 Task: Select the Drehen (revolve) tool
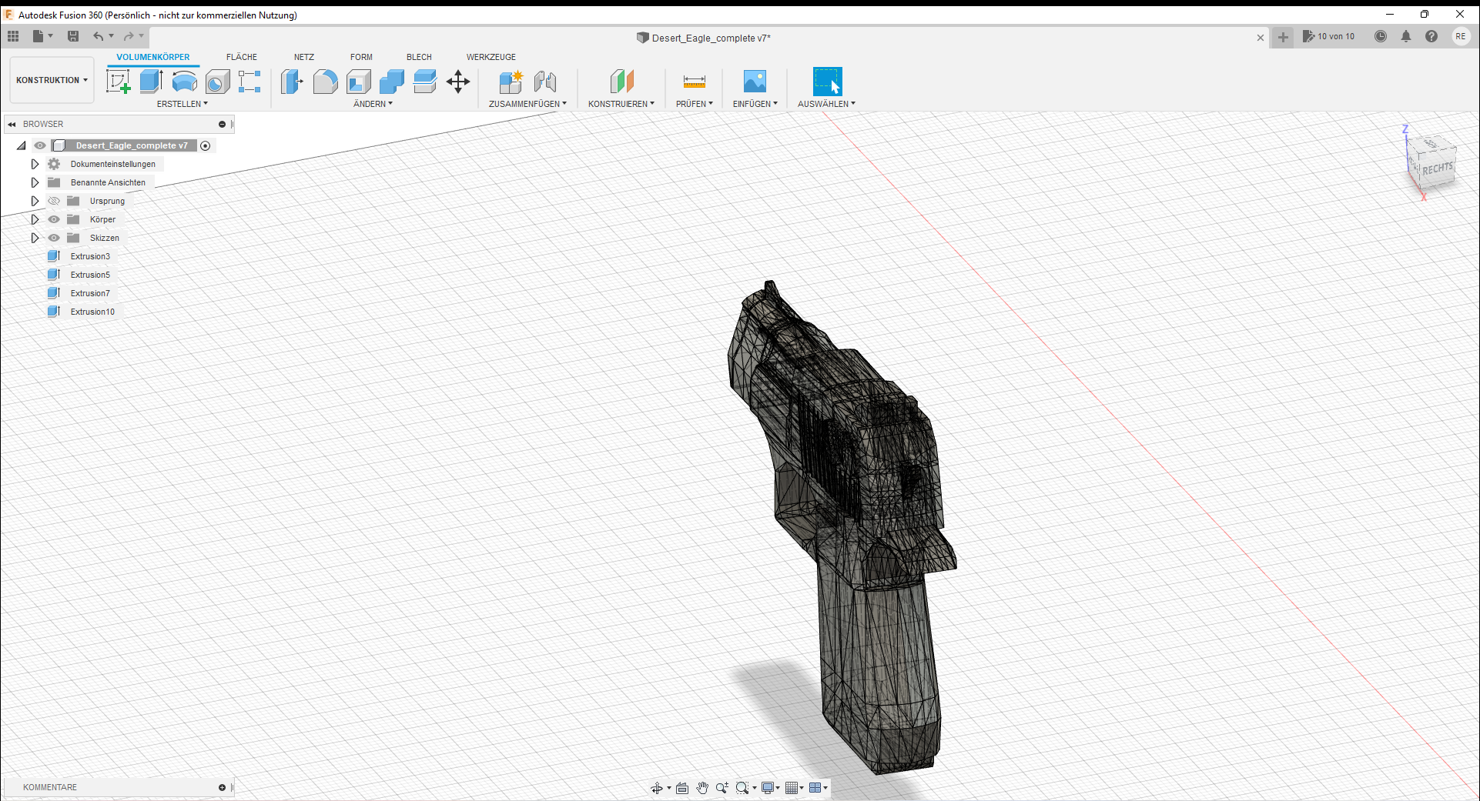184,81
